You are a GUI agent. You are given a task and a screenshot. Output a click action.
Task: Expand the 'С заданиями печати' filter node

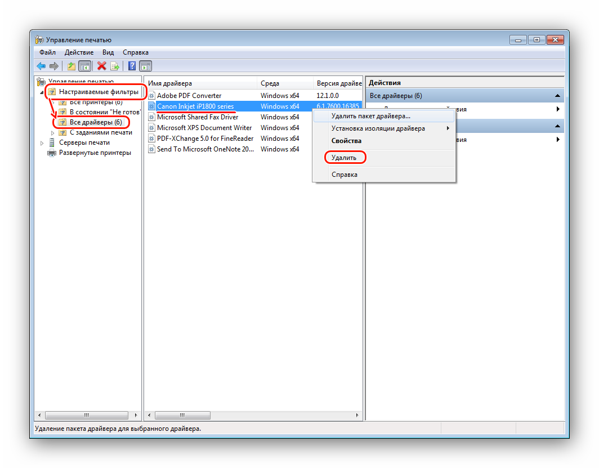[53, 133]
